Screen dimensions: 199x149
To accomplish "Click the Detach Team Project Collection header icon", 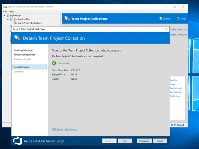I will coord(17,38).
